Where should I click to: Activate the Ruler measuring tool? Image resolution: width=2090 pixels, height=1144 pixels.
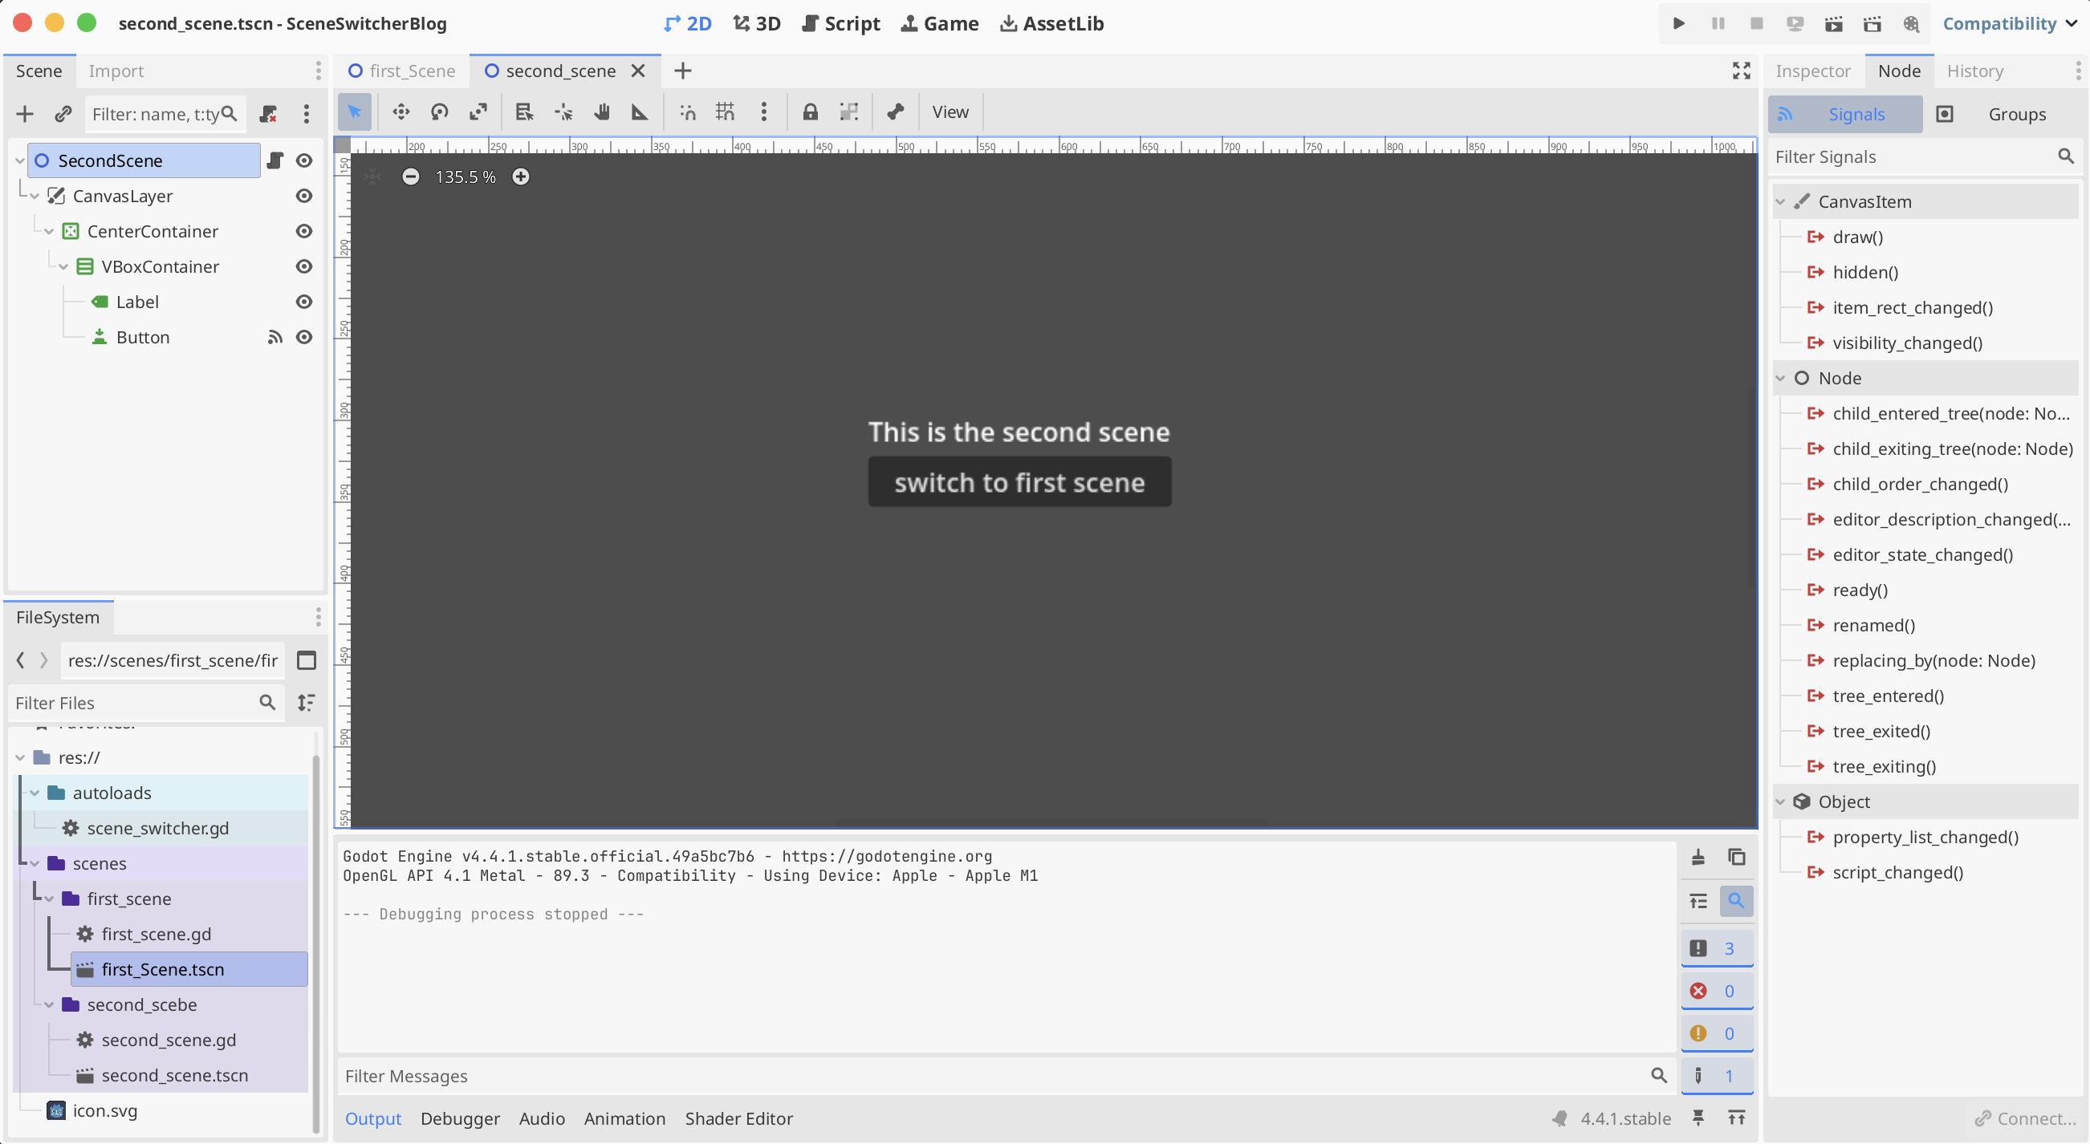[640, 112]
